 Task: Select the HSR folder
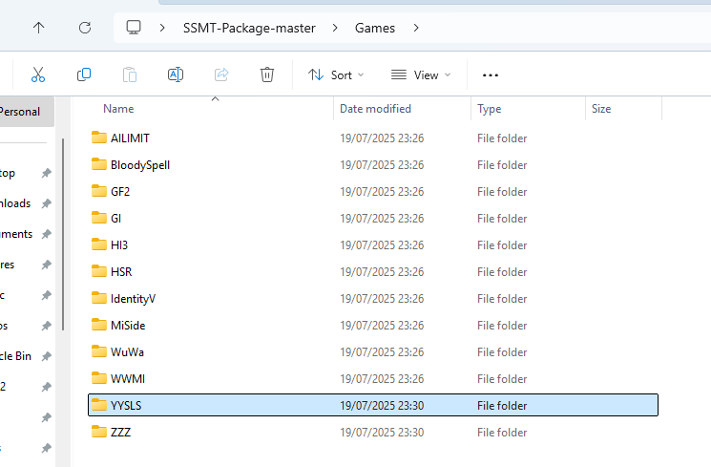coord(373,272)
